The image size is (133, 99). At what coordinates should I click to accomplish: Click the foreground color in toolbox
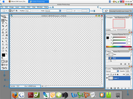click(x=3, y=55)
